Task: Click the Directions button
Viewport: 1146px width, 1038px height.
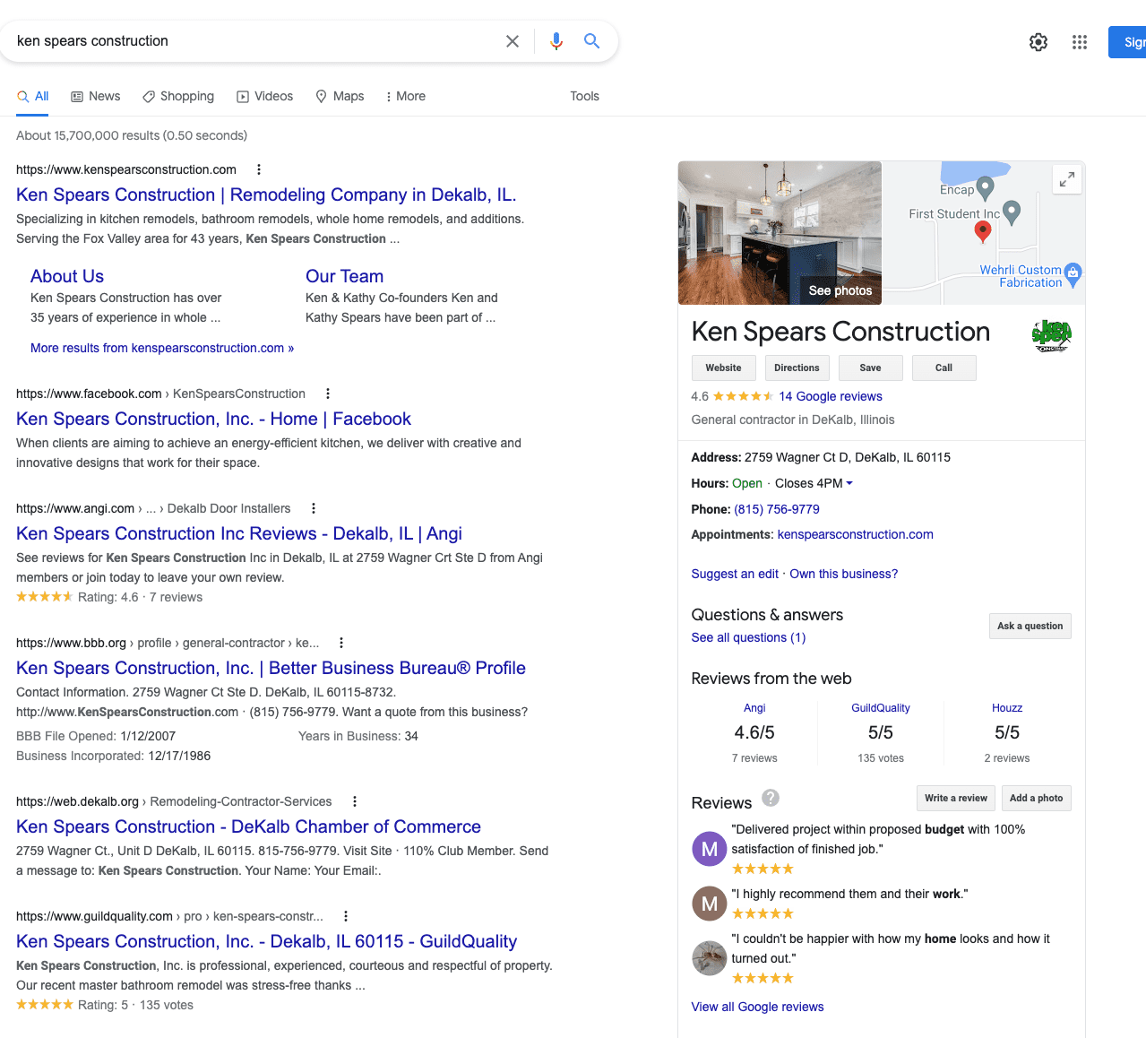Action: [797, 368]
